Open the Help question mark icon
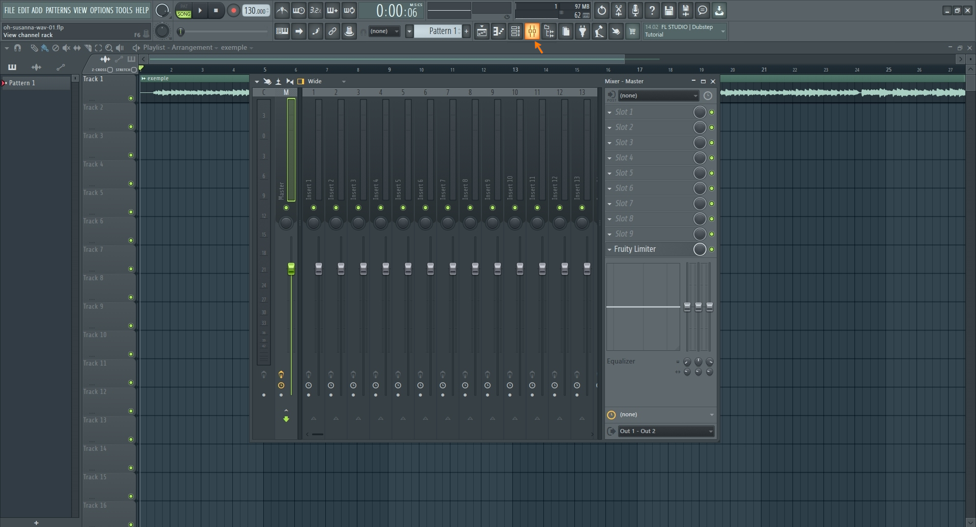The width and height of the screenshot is (976, 527). (x=652, y=10)
